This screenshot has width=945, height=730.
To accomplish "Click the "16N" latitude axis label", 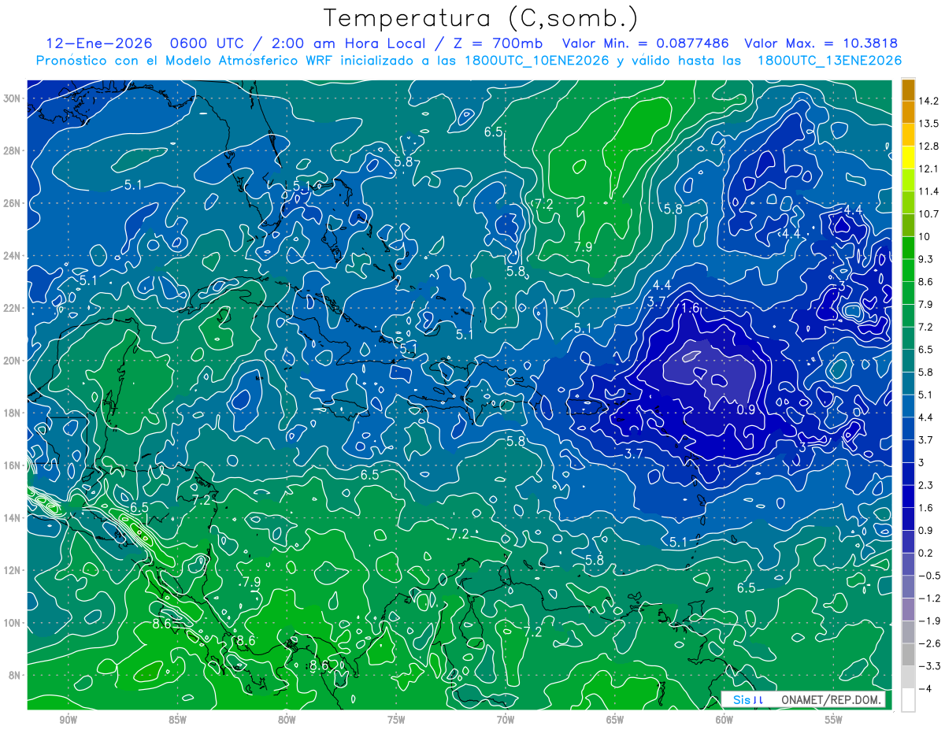I will [x=11, y=465].
